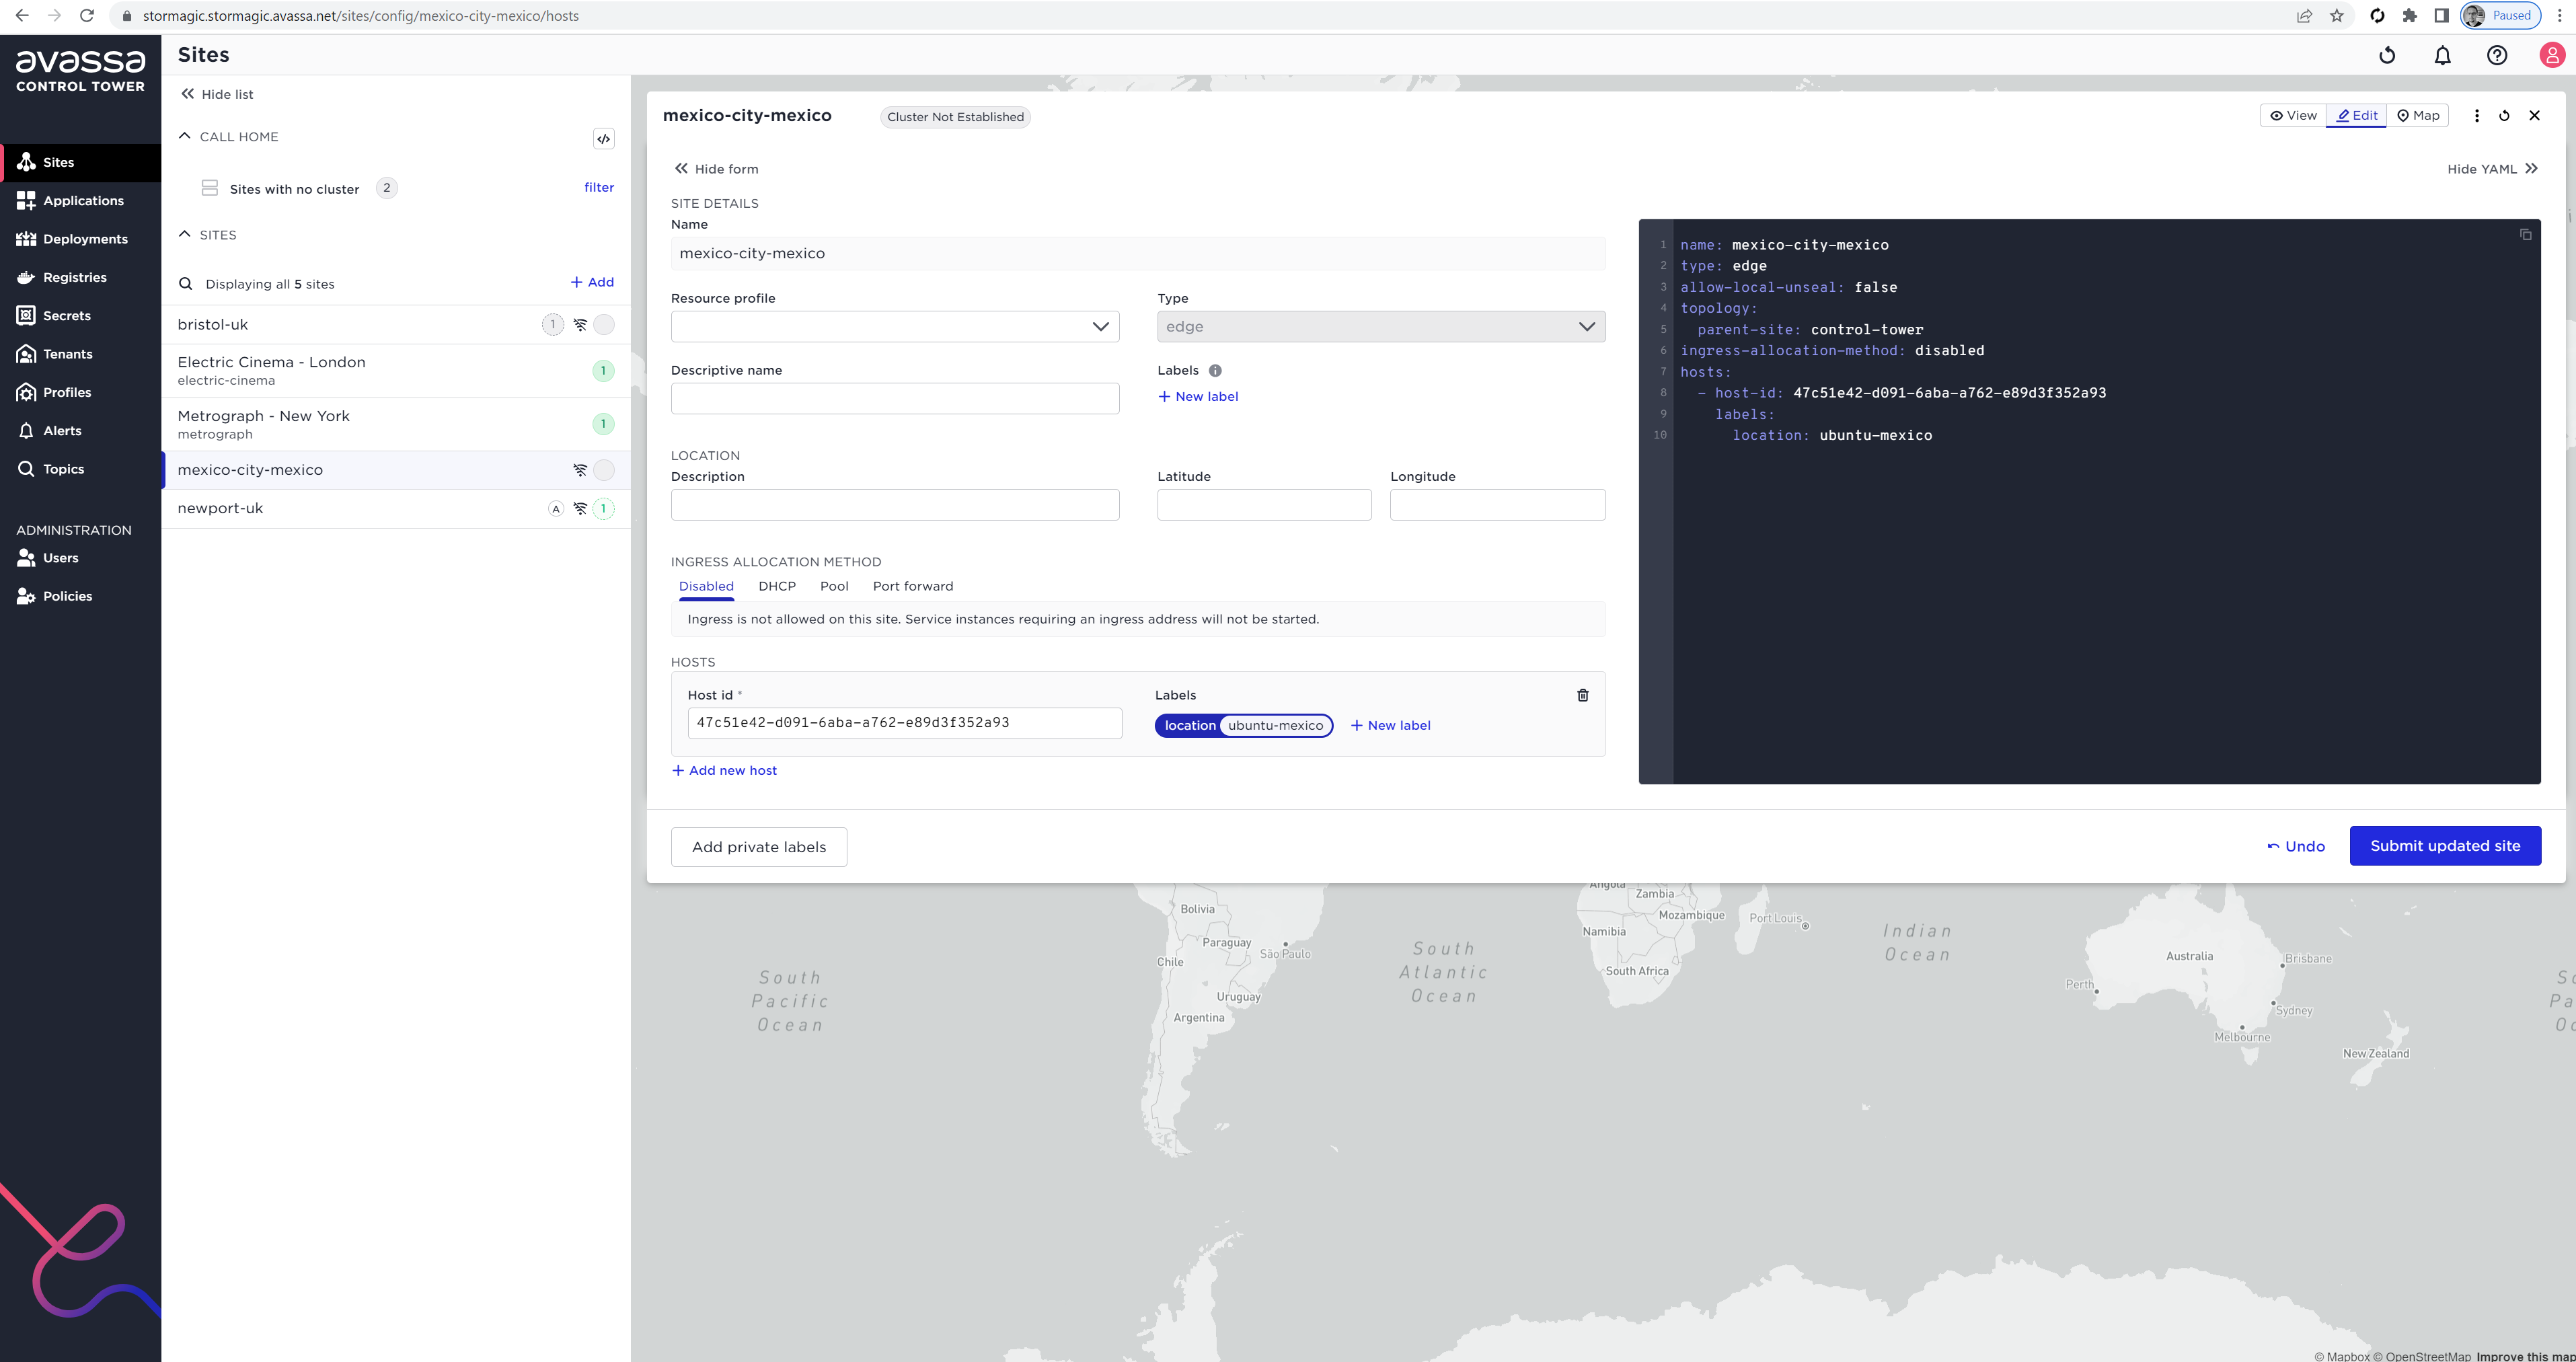
Task: Close the mexico-city-mexico site panel
Action: click(x=2534, y=116)
